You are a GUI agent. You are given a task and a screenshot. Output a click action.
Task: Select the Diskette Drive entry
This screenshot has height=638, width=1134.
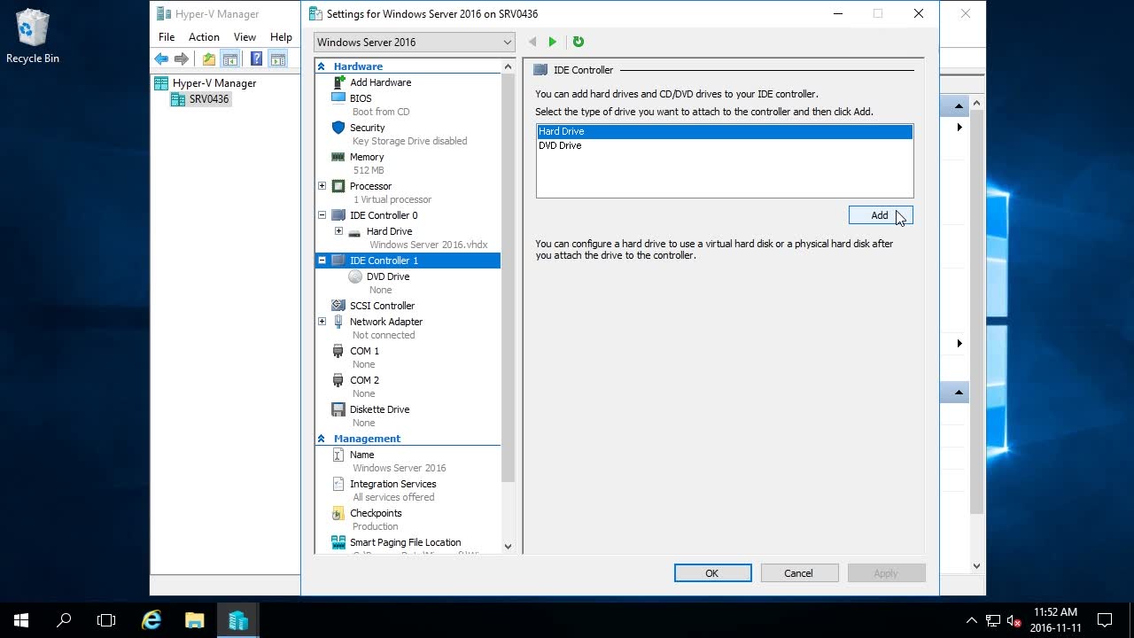pyautogui.click(x=379, y=409)
